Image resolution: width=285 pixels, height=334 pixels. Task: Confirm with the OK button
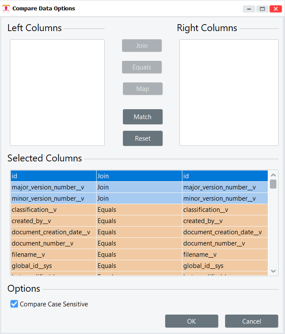click(x=191, y=321)
